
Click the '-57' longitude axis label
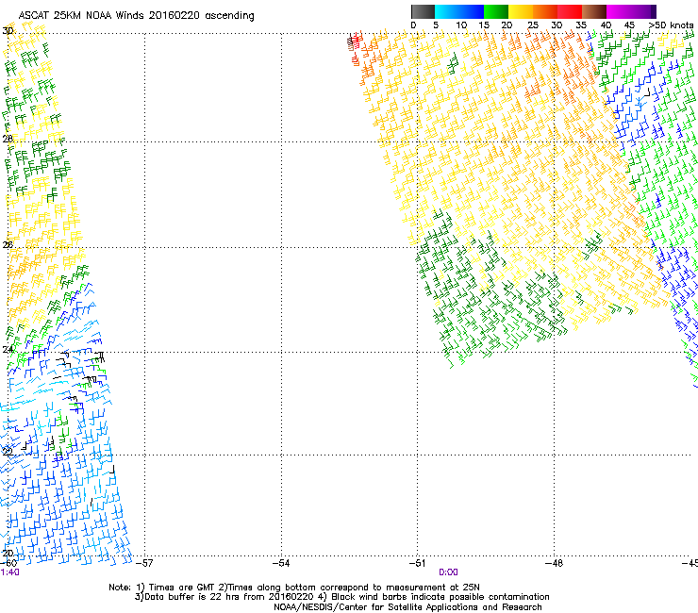click(144, 563)
